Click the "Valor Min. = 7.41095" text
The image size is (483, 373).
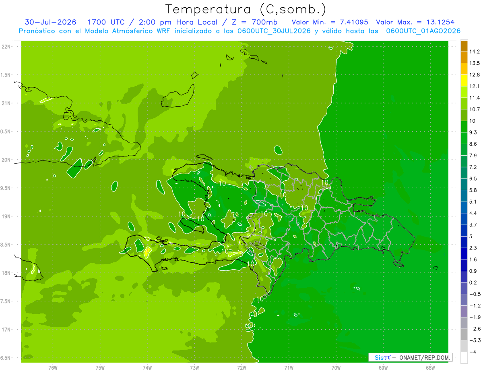tap(330, 22)
